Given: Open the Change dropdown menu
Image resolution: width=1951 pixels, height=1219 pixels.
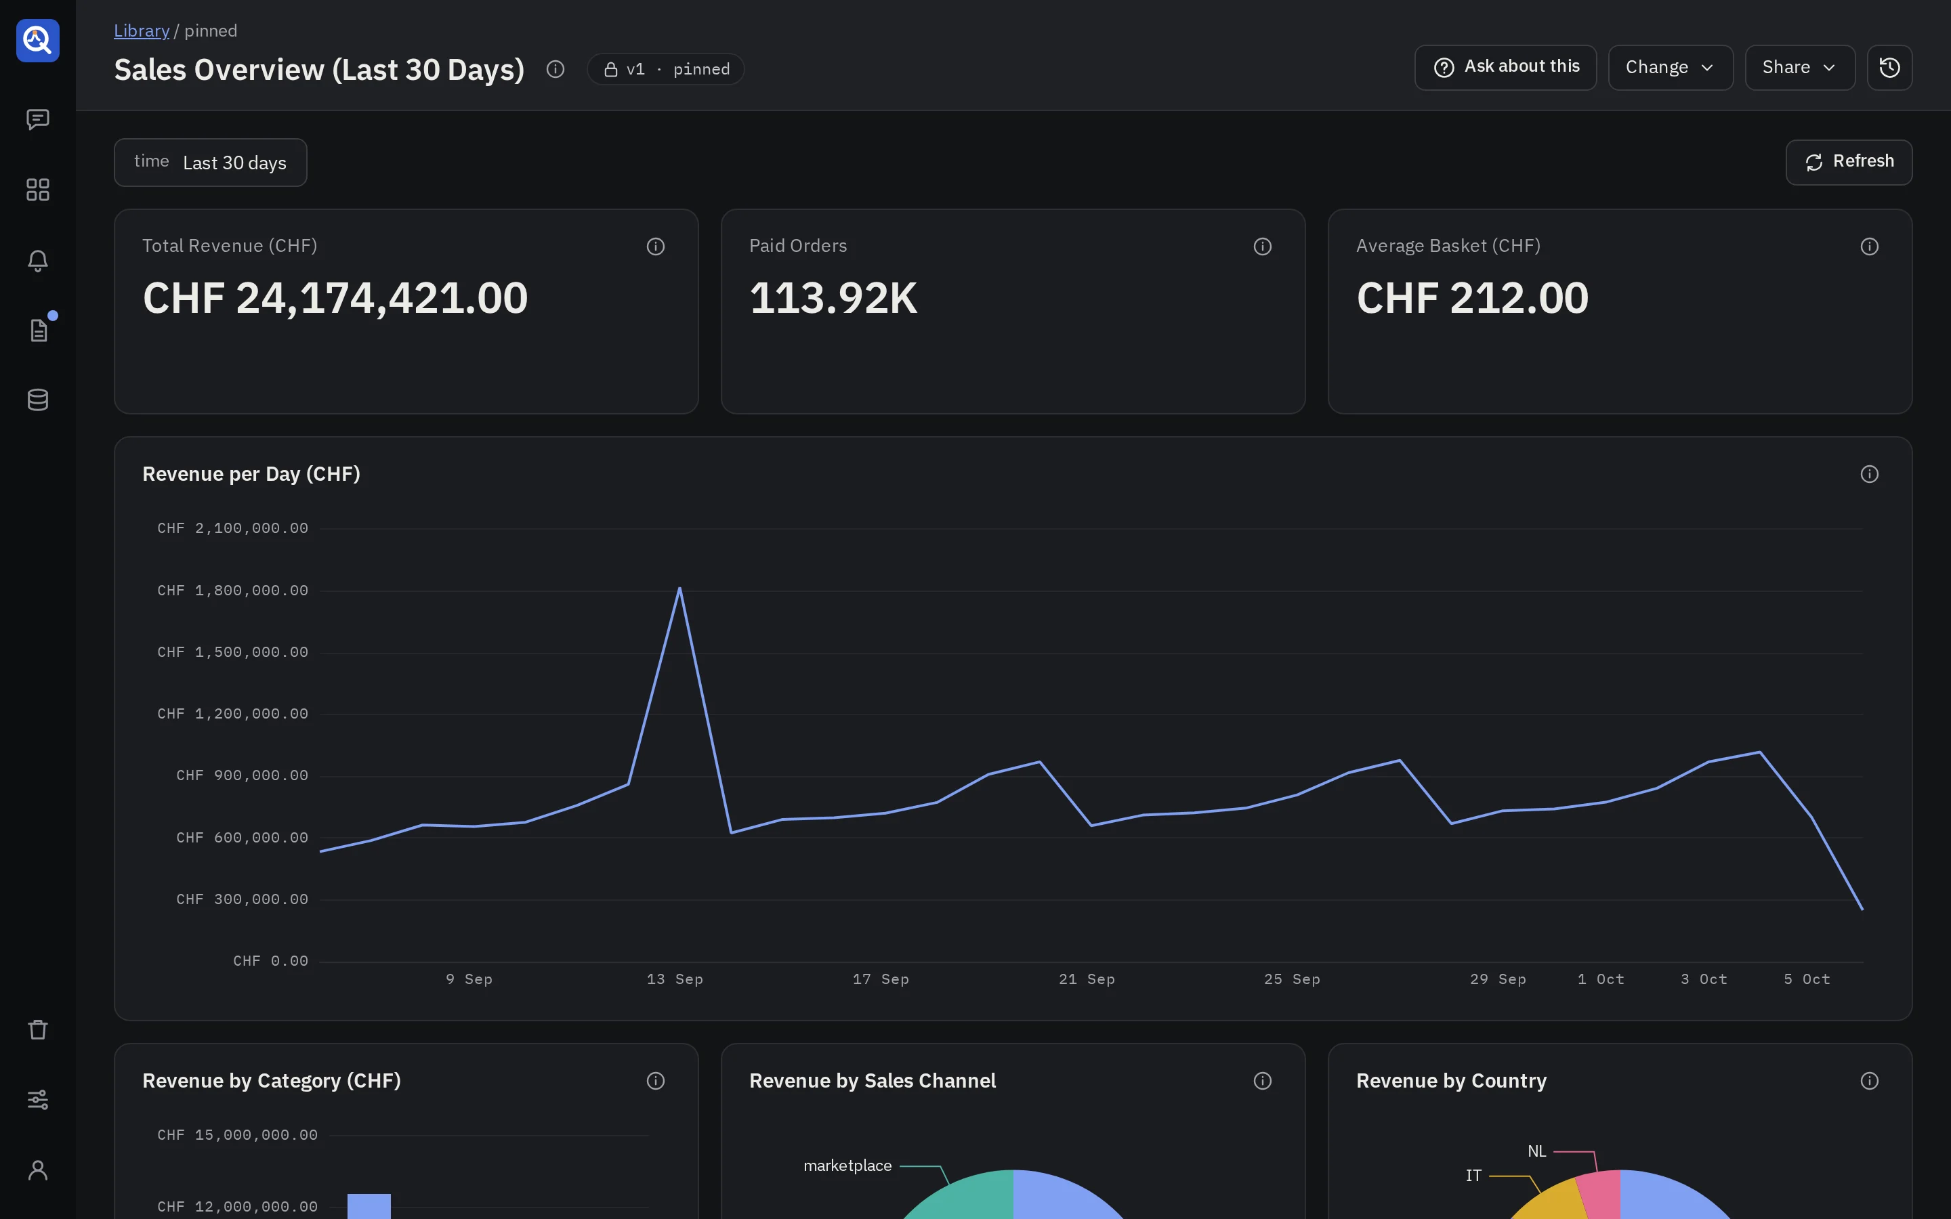Looking at the screenshot, I should click(1671, 68).
